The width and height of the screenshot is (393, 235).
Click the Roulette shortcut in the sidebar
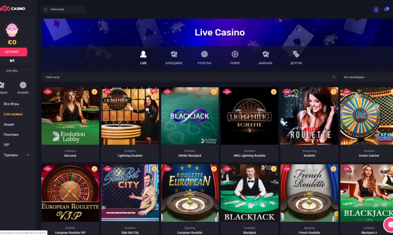(x=23, y=88)
